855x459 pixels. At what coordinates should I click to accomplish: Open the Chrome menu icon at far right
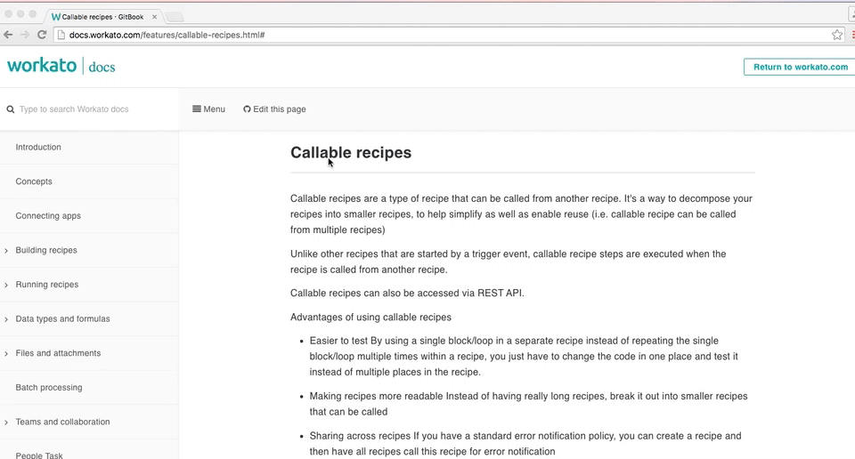pos(852,35)
